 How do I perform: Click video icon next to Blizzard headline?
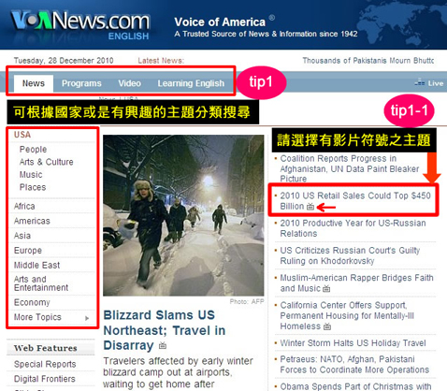point(163,345)
